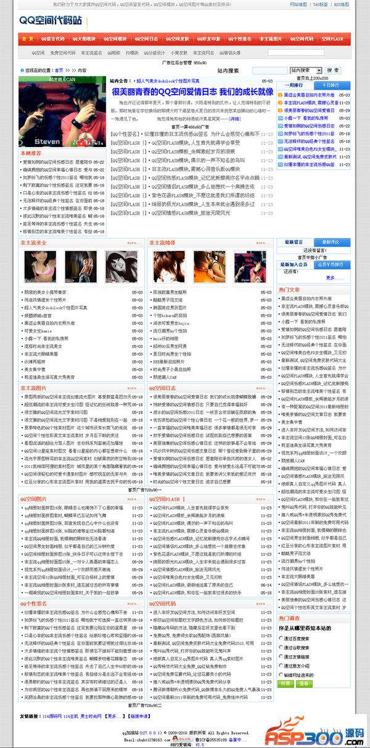Open the 站内搜索 dropdown selector
This screenshot has height=748, width=370.
point(305,70)
